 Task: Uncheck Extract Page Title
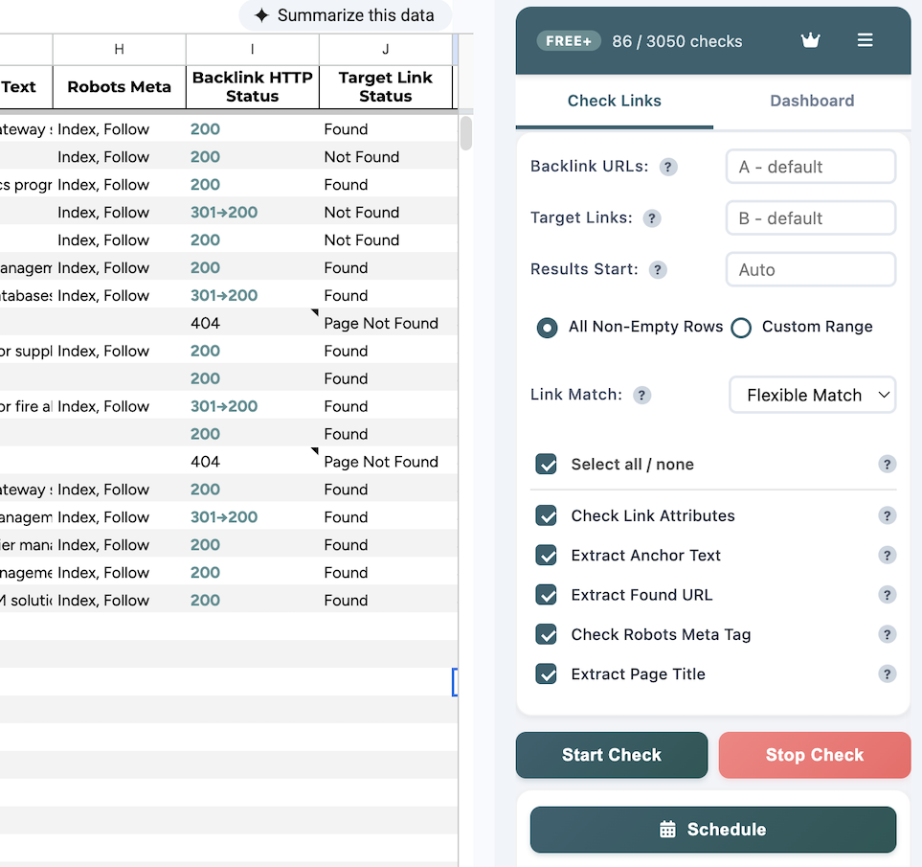547,674
